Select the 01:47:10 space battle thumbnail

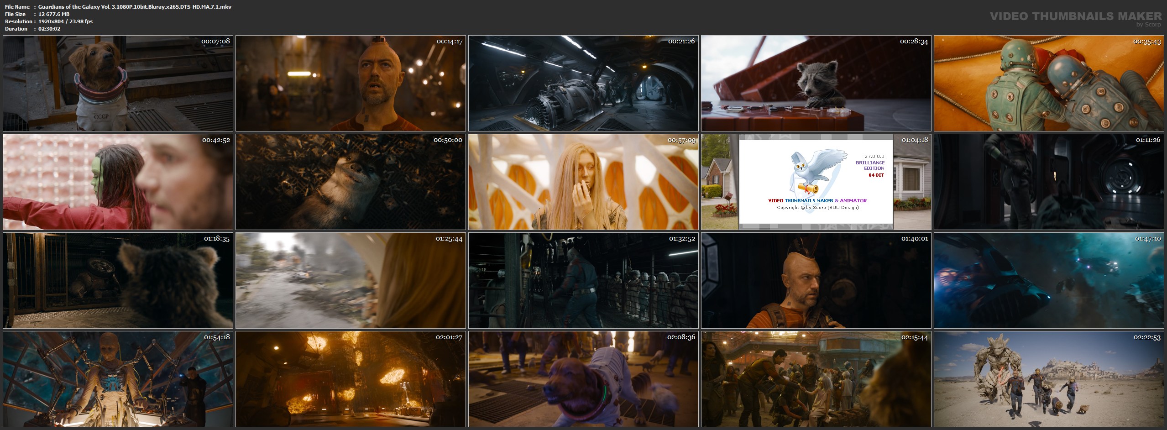(1049, 280)
